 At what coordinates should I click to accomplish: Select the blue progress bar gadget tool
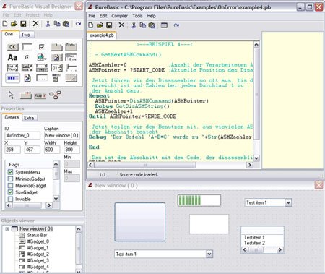pos(12,78)
